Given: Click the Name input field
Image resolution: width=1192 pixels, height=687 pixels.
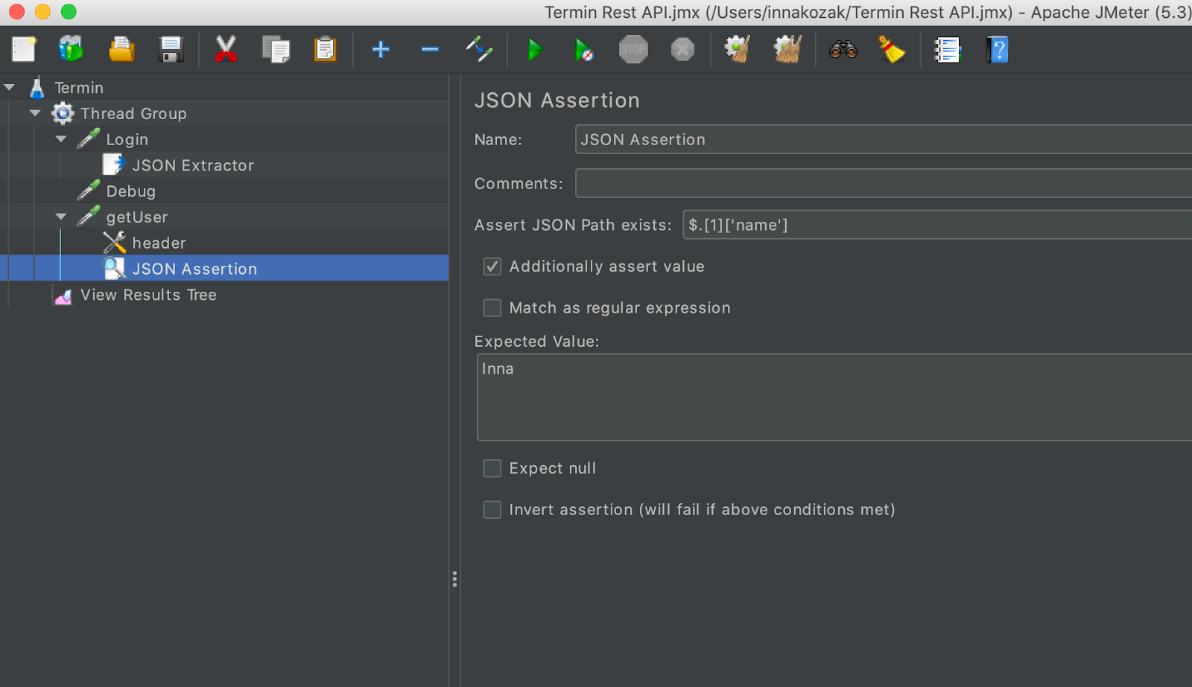Looking at the screenshot, I should tap(884, 139).
